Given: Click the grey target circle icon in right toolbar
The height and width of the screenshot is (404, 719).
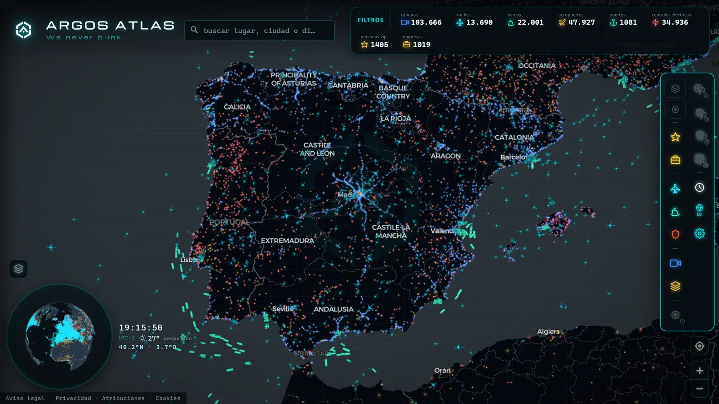Looking at the screenshot, I should [675, 110].
